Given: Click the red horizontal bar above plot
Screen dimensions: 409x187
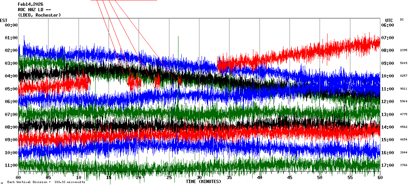Looking at the screenshot, I should (123, 0).
